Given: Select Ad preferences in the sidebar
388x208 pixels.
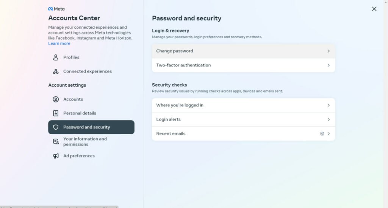Looking at the screenshot, I should coord(79,156).
